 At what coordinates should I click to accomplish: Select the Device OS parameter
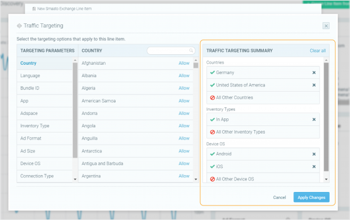pos(45,163)
